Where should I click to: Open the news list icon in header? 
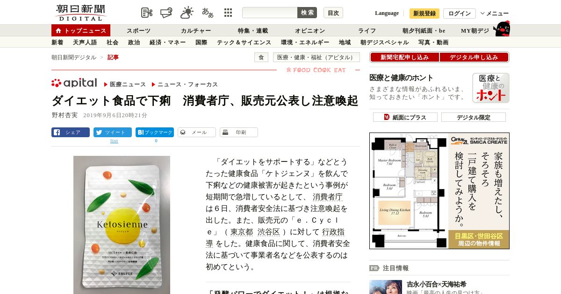147,13
